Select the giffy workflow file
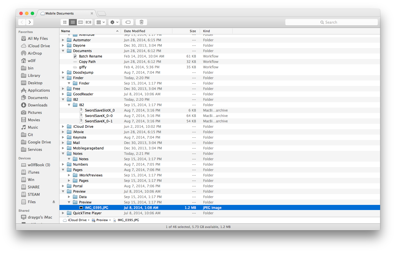Viewport: 396px width, 253px height. [x=220, y=67]
